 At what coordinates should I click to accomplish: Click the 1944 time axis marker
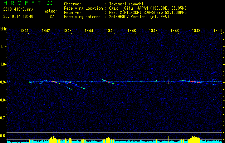pyautogui.click(x=89, y=30)
